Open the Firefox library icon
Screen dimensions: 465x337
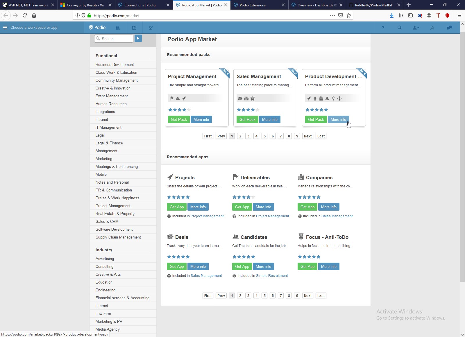[x=401, y=15]
